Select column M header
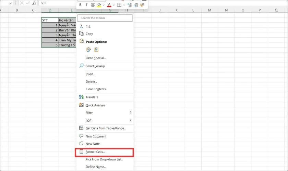 [210, 10]
